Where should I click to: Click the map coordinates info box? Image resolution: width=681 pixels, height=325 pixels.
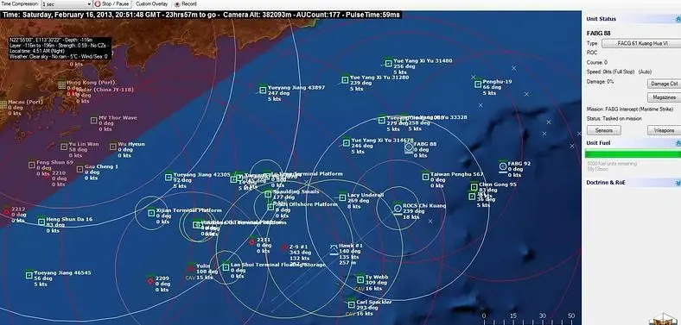point(60,48)
